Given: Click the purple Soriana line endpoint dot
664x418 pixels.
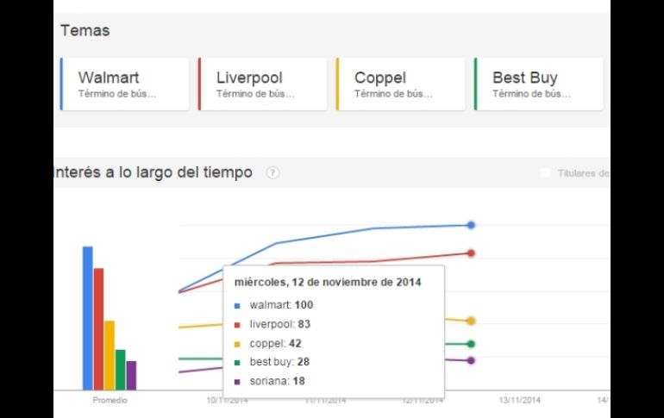Looking at the screenshot, I should tap(471, 360).
